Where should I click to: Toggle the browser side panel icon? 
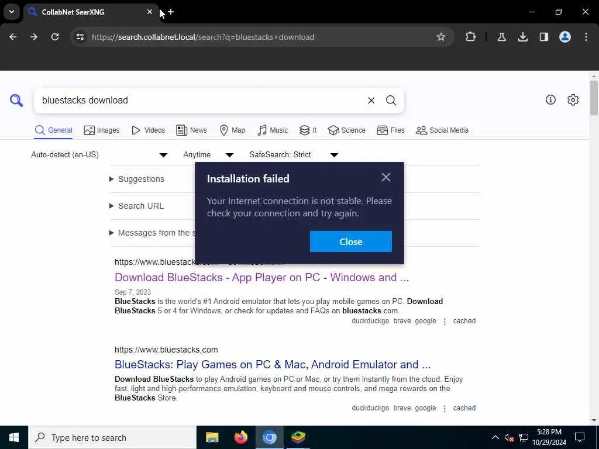(544, 37)
